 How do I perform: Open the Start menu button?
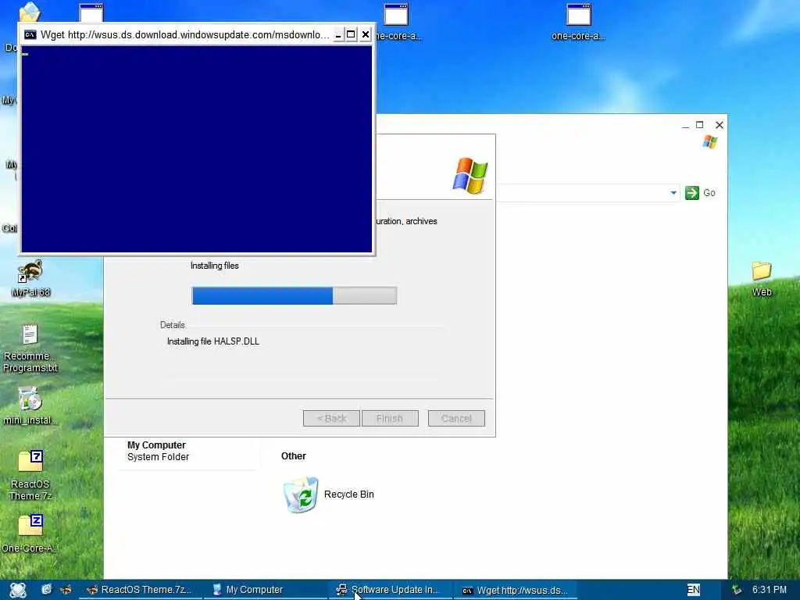coord(18,590)
